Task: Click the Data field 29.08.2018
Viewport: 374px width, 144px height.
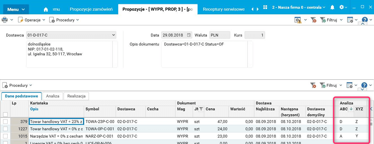Action: (x=177, y=35)
